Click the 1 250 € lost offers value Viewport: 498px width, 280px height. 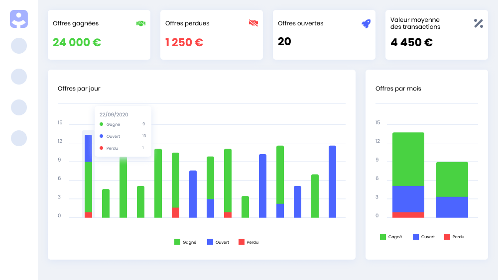click(x=184, y=42)
